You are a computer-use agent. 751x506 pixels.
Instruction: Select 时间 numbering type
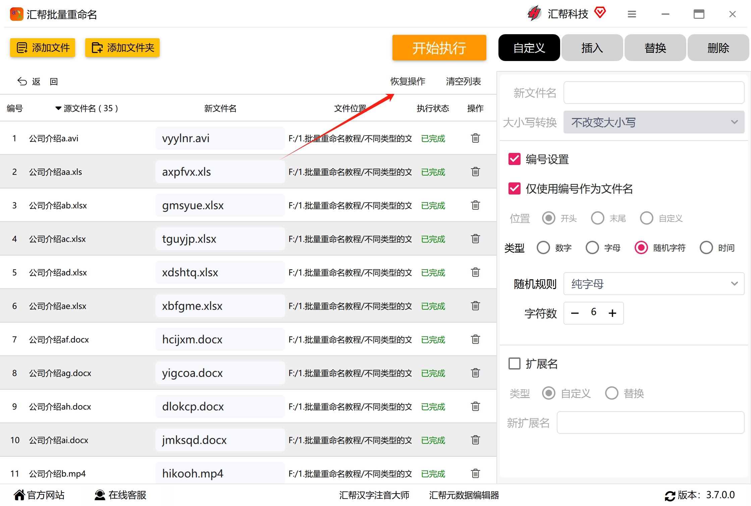coord(706,248)
